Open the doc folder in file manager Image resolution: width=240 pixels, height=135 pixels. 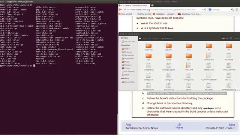(189, 47)
